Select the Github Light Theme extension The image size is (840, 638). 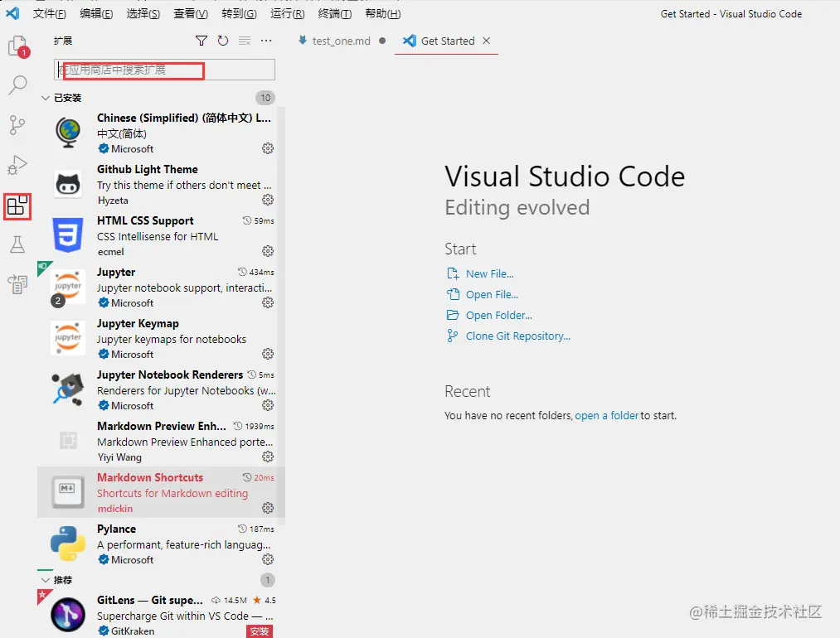click(x=161, y=184)
